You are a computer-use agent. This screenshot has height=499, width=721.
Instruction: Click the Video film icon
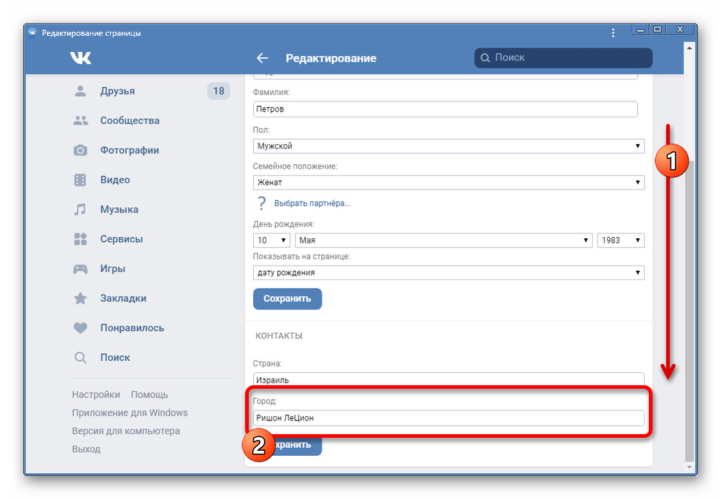(x=81, y=180)
